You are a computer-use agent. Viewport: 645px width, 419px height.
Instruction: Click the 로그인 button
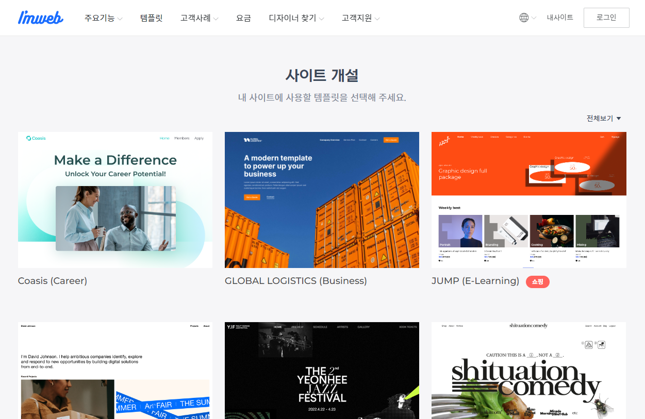(x=606, y=18)
